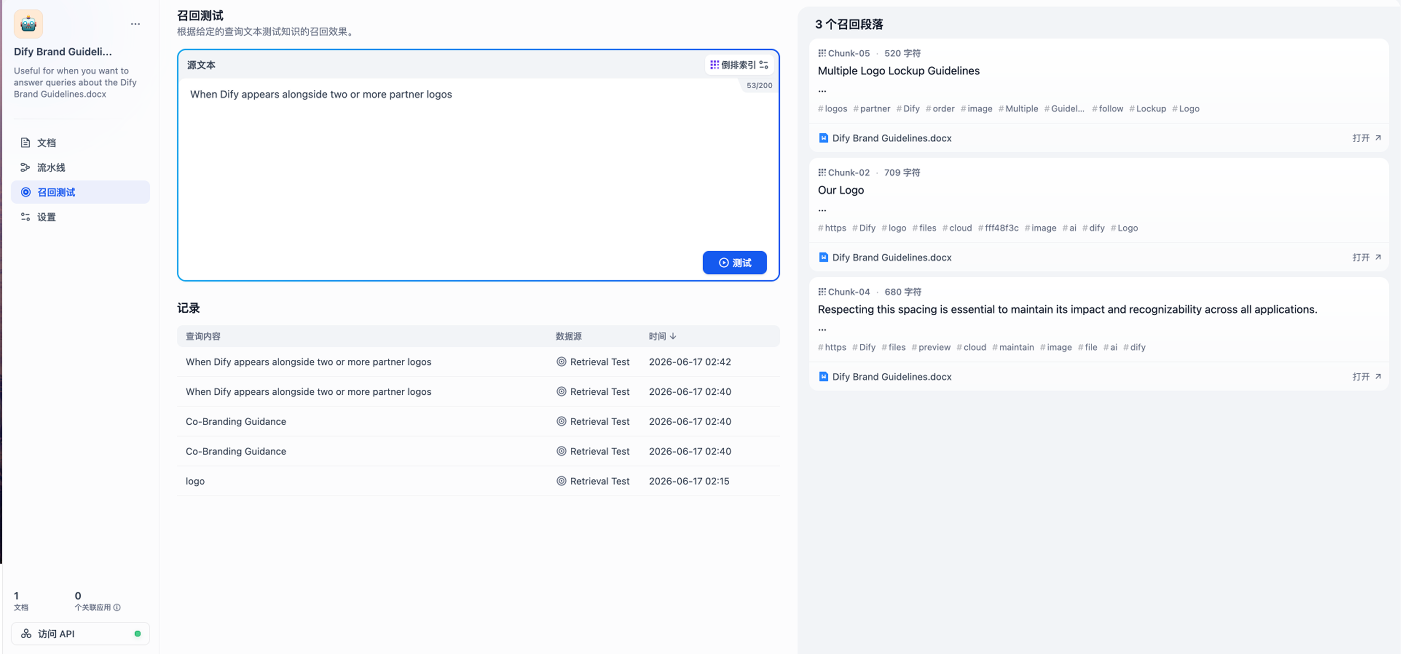Click the #fff48f3c keyword tag
1401x654 pixels.
pyautogui.click(x=998, y=228)
